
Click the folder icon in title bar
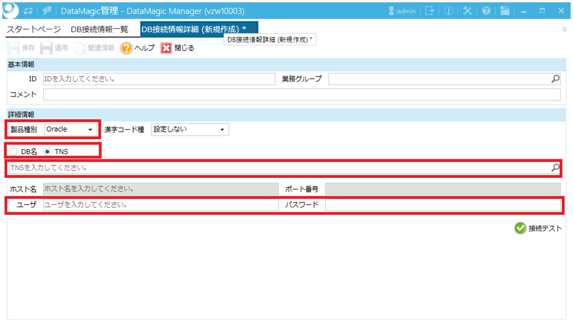click(x=505, y=11)
